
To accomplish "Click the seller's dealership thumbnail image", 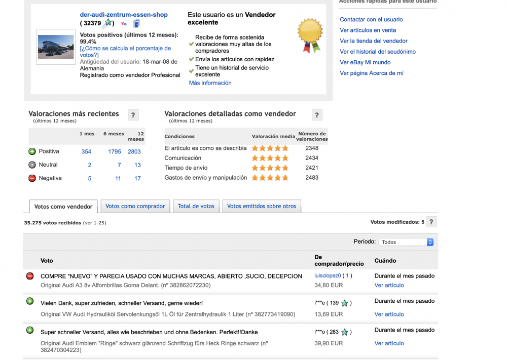I will tap(56, 47).
